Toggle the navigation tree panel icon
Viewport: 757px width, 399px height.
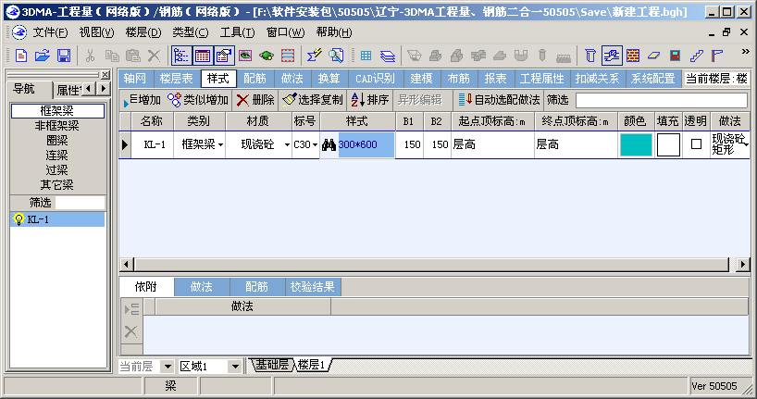point(181,56)
